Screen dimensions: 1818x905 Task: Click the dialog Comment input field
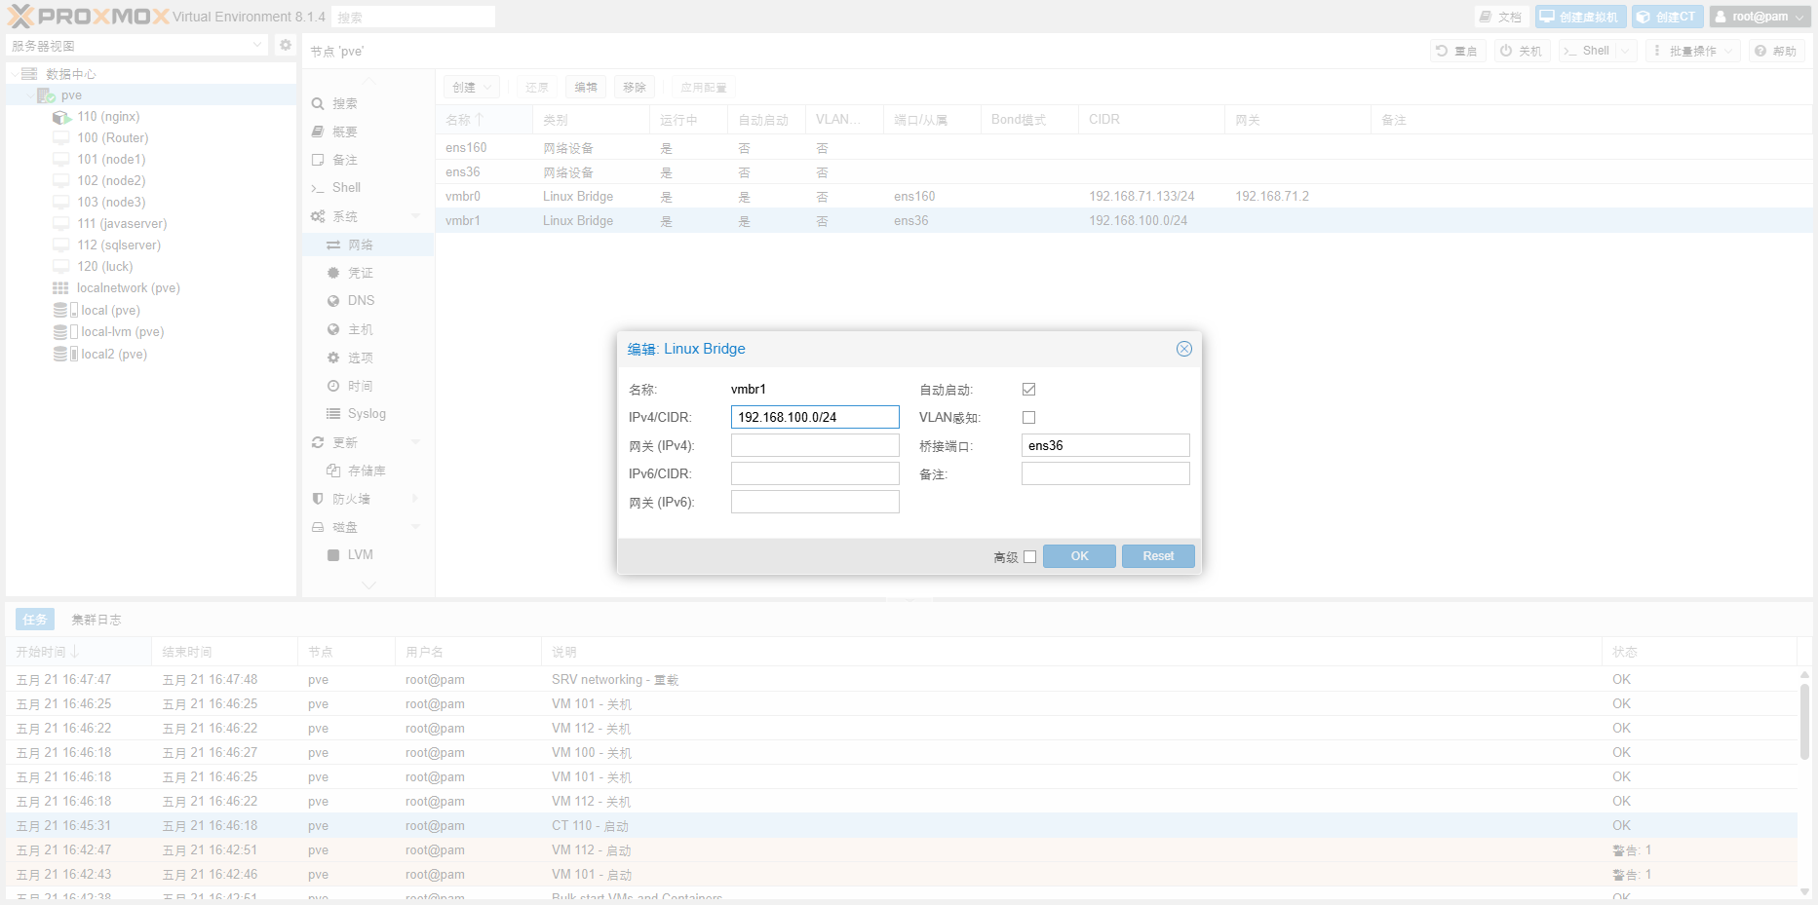[1105, 473]
